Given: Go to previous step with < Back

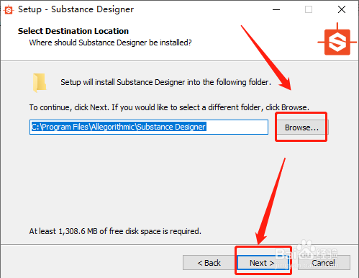Looking at the screenshot, I should tap(209, 263).
